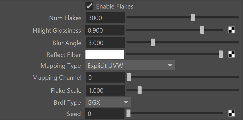243x120 pixels.
Task: Click the Mapping Channel slider handle
Action: point(129,77)
